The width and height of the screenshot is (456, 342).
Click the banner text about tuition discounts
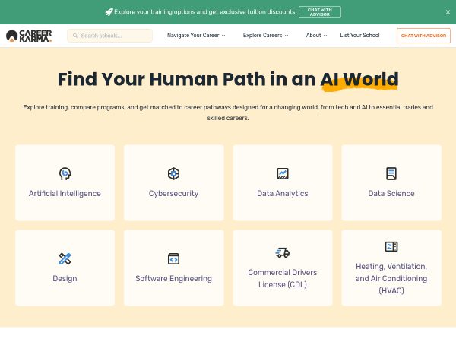pos(204,12)
